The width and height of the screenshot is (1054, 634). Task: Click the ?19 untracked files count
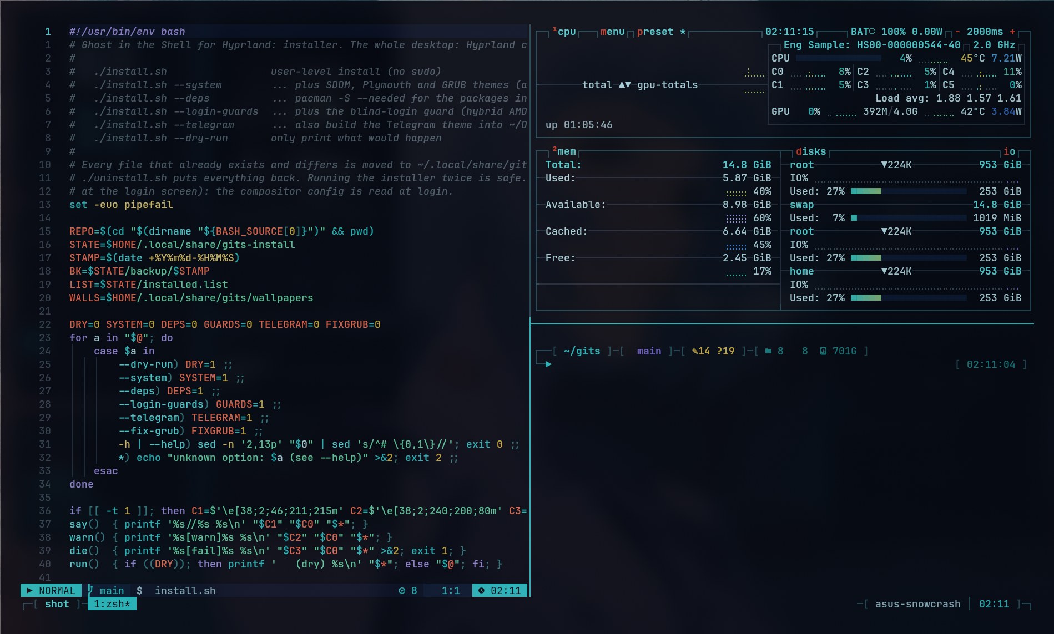point(725,351)
